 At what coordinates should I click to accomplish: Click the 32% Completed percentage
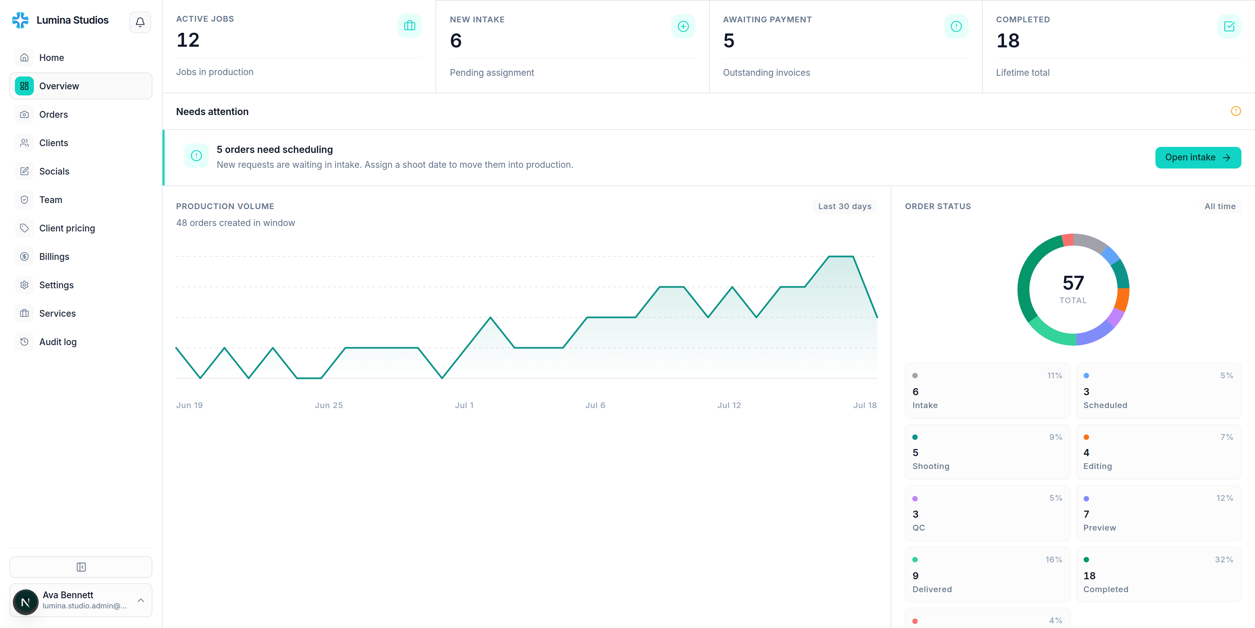(1224, 559)
